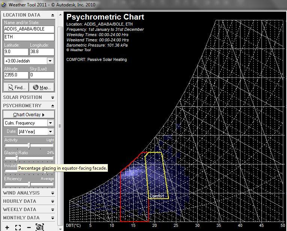Click the Glazing Ratio slider handle

17,158
